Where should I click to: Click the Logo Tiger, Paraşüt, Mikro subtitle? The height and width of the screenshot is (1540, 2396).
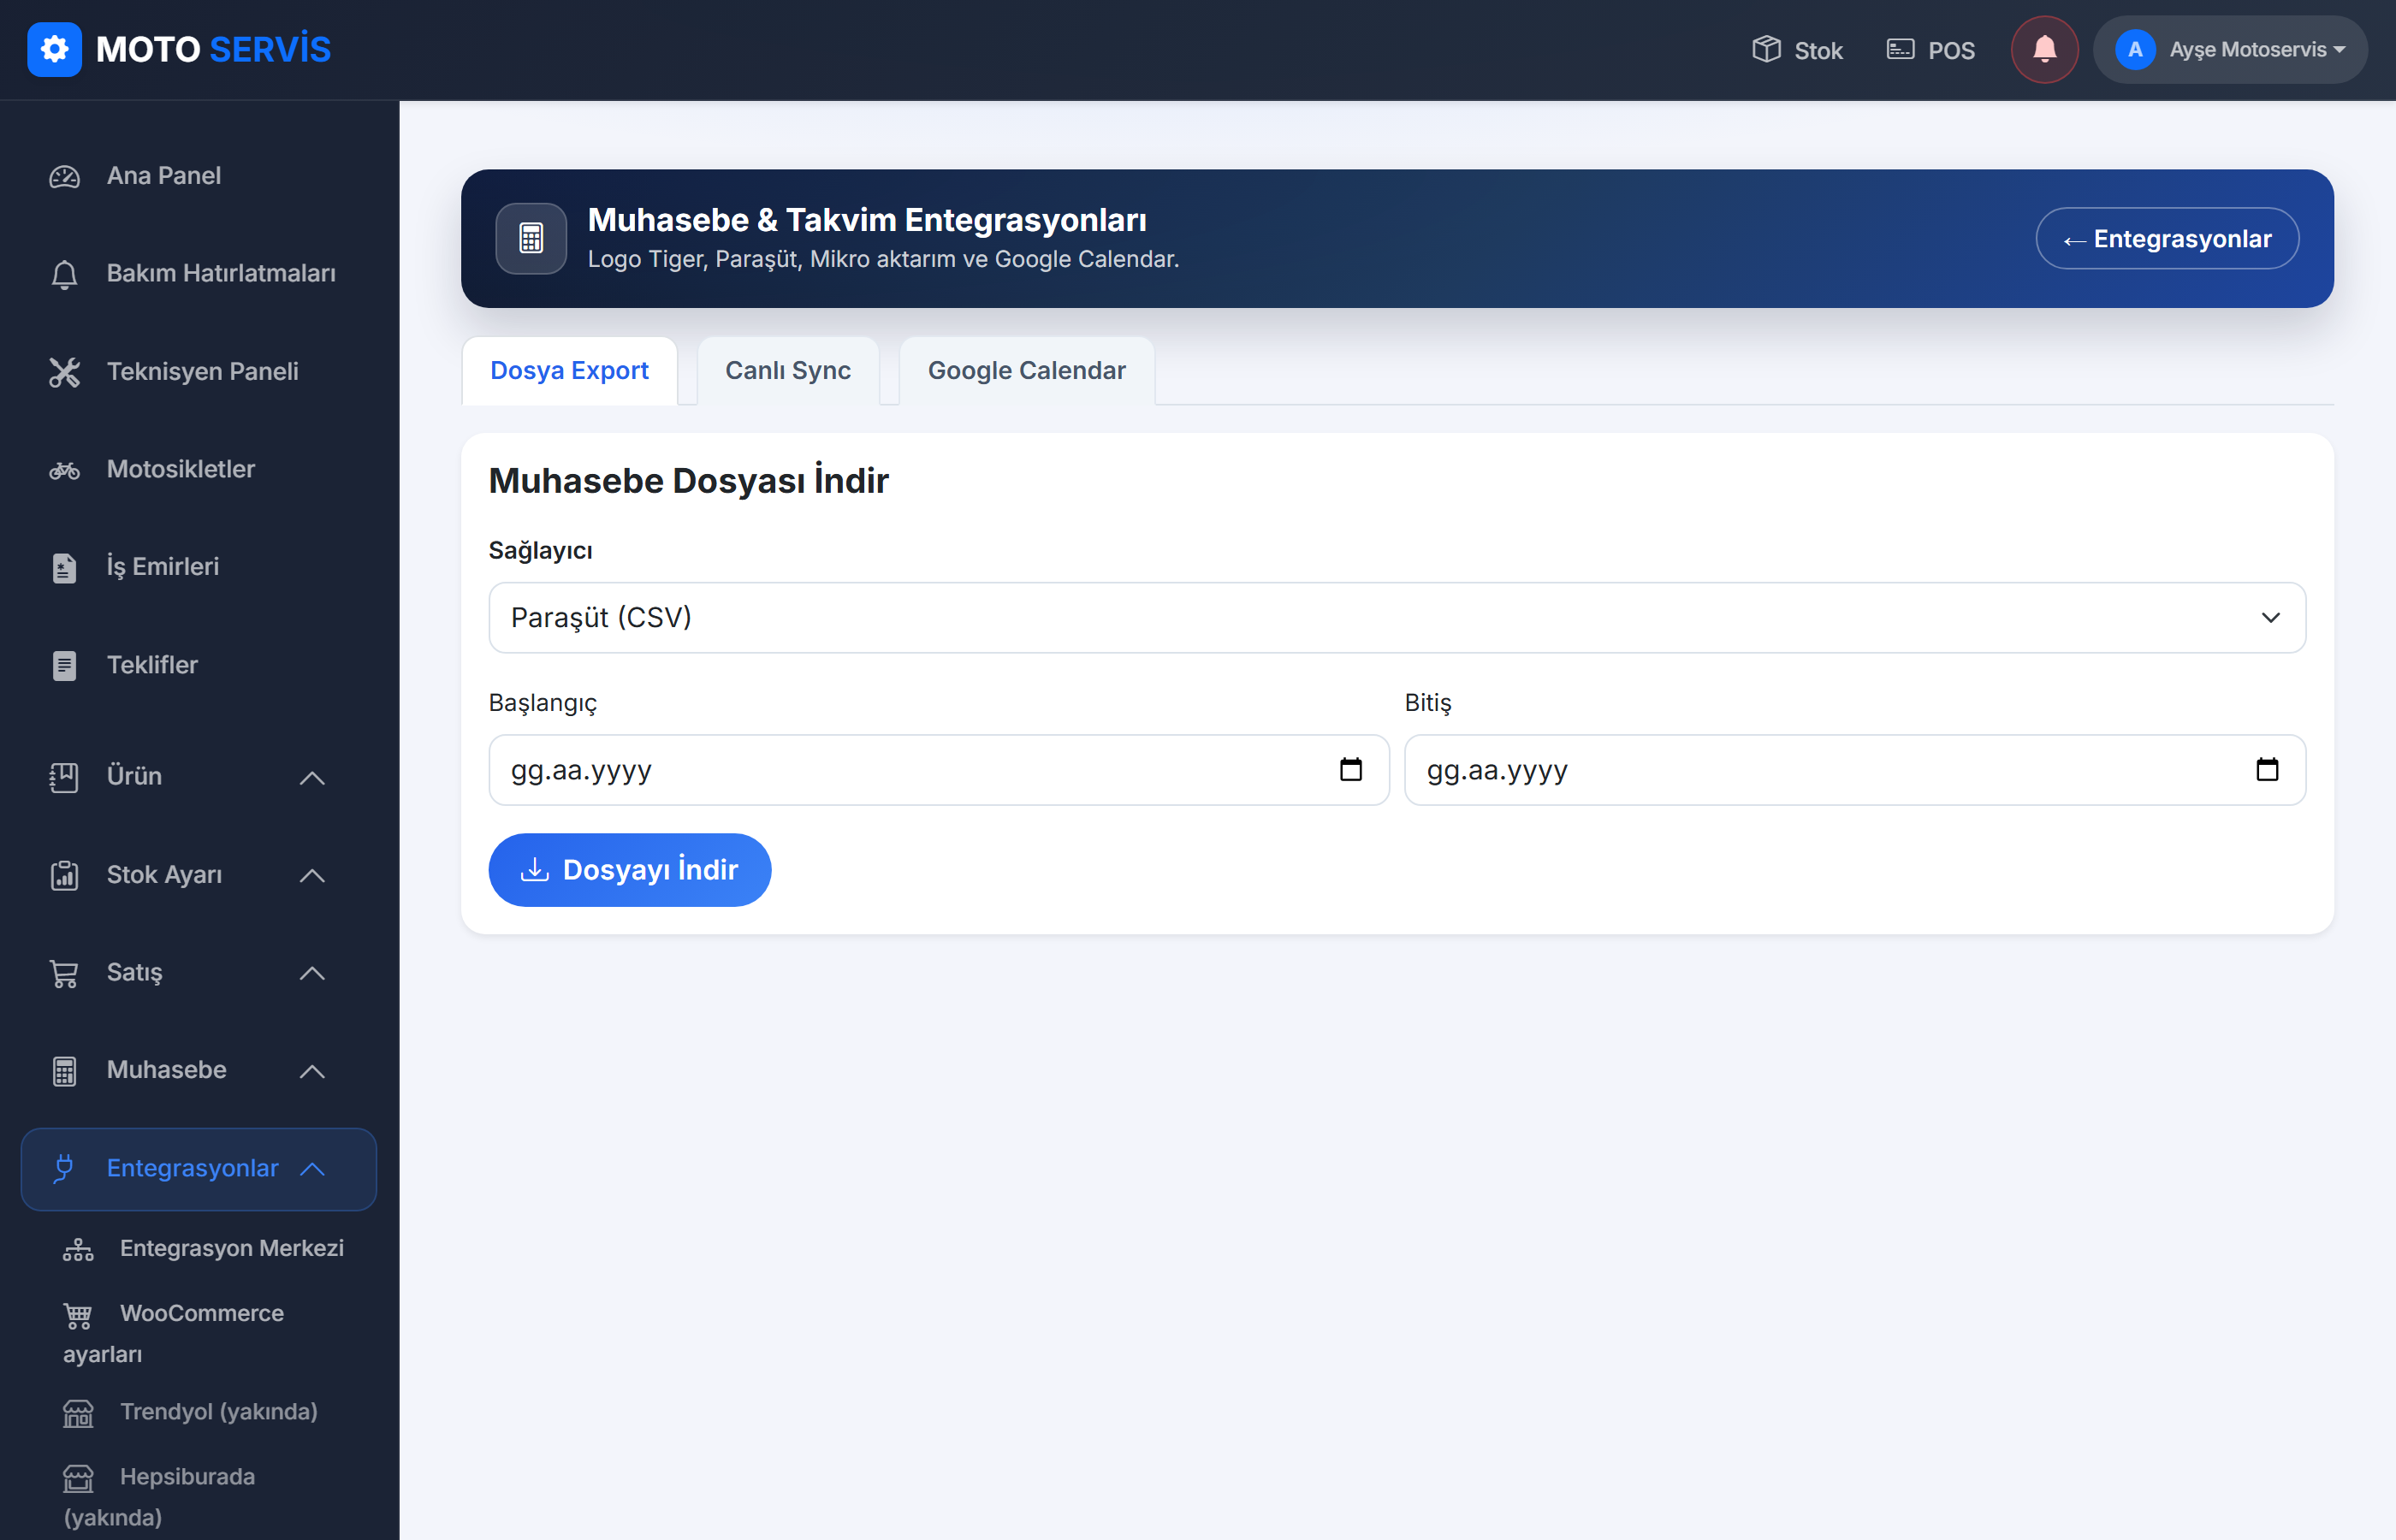click(x=883, y=259)
